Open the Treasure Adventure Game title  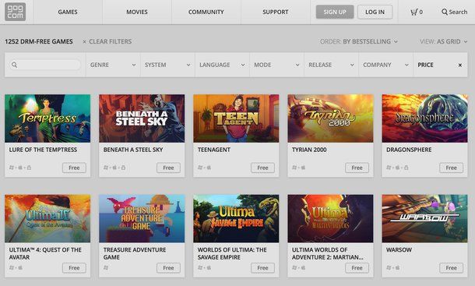(135, 253)
